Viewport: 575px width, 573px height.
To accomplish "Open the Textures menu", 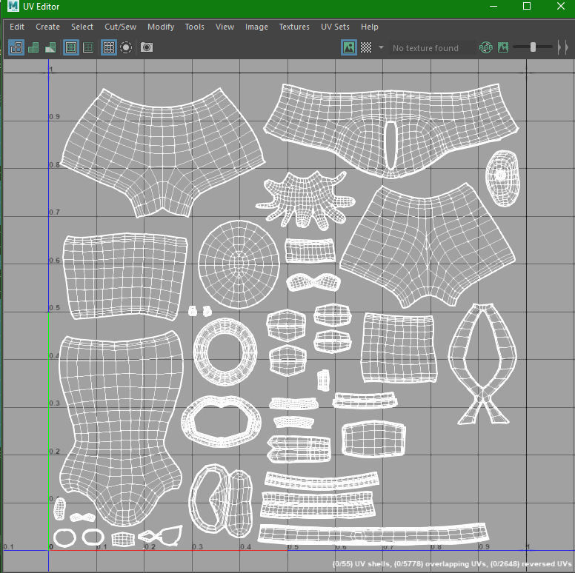I will tap(294, 27).
